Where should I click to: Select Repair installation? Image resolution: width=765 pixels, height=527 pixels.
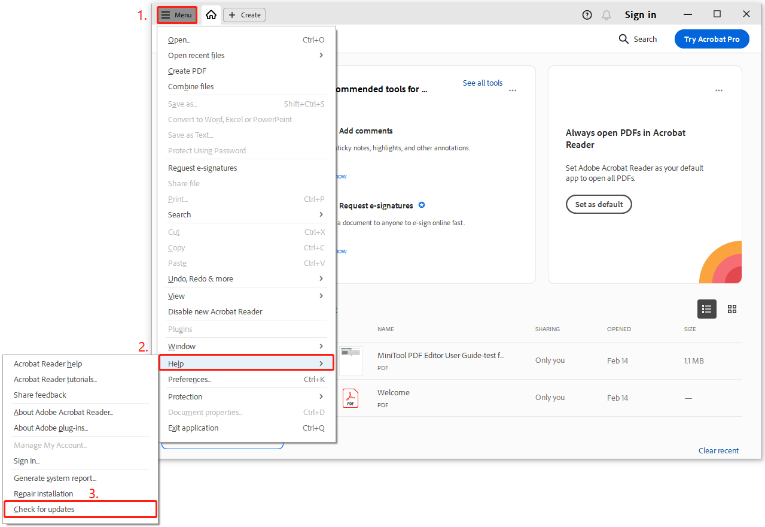[80, 494]
